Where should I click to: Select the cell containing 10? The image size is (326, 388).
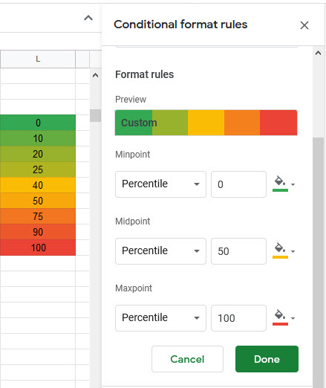[38, 138]
